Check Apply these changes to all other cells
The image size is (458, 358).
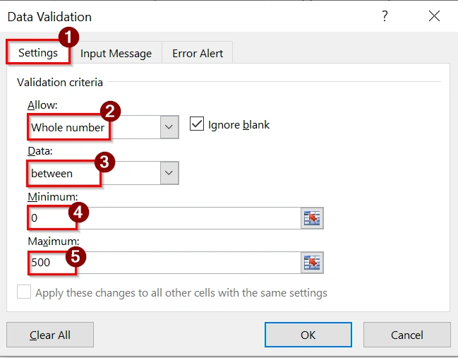coord(24,292)
